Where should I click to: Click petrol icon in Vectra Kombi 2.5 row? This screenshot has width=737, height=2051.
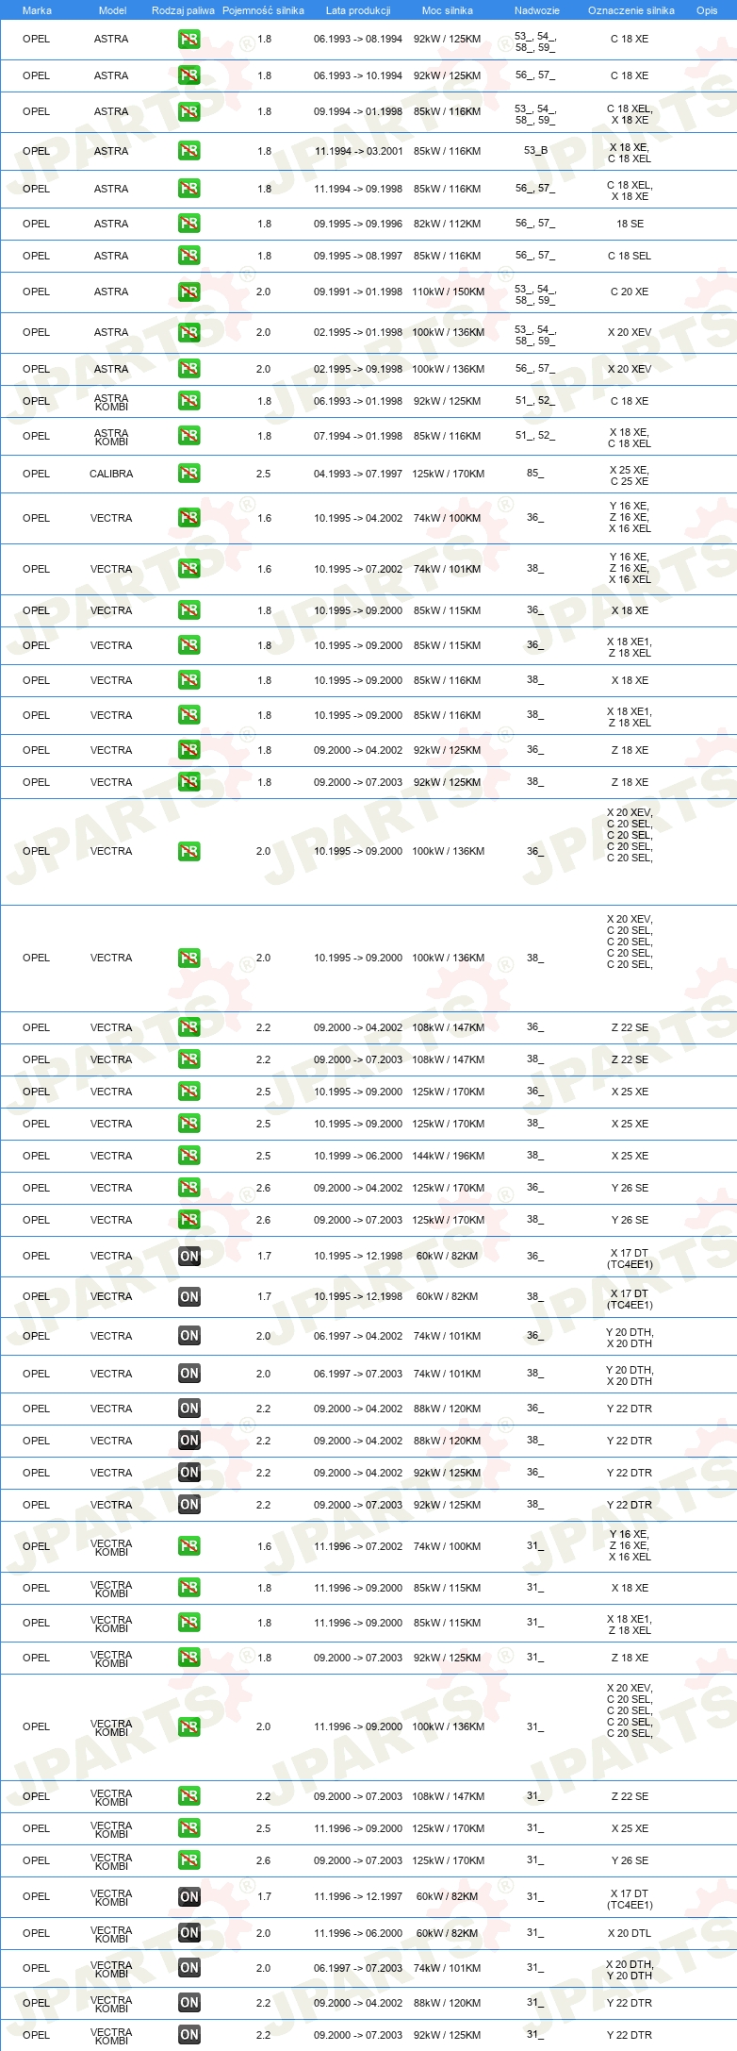[188, 1828]
